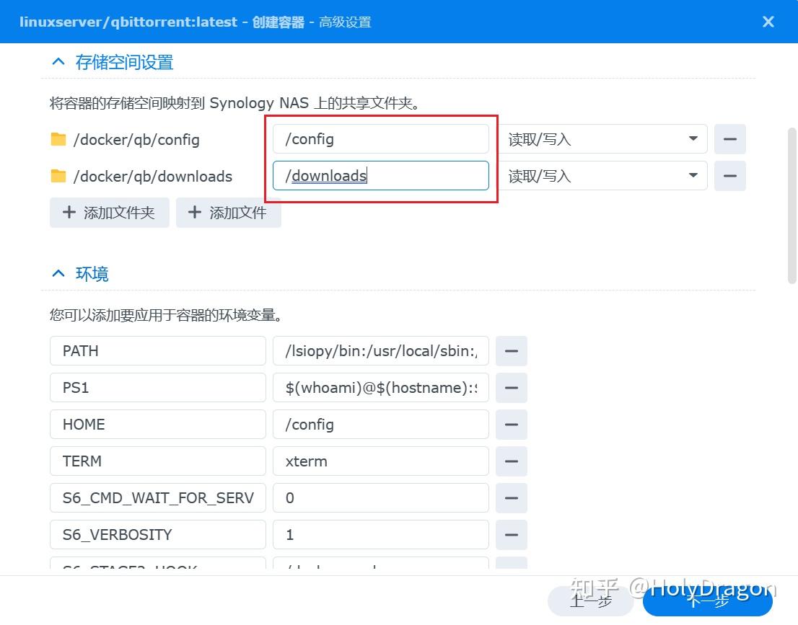Screen dimensions: 798x625
Task: Click the 上一步 button
Action: point(590,600)
